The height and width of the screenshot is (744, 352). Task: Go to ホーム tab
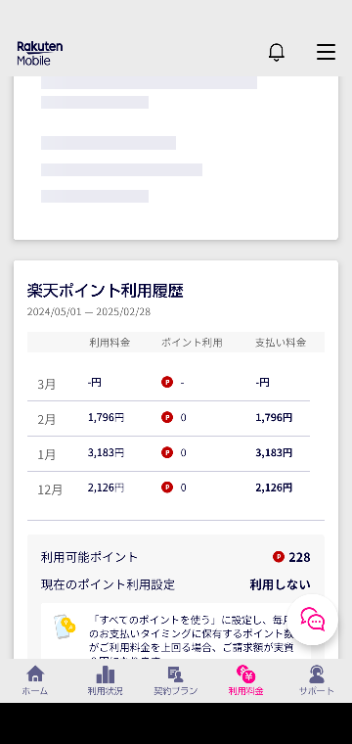[35, 680]
